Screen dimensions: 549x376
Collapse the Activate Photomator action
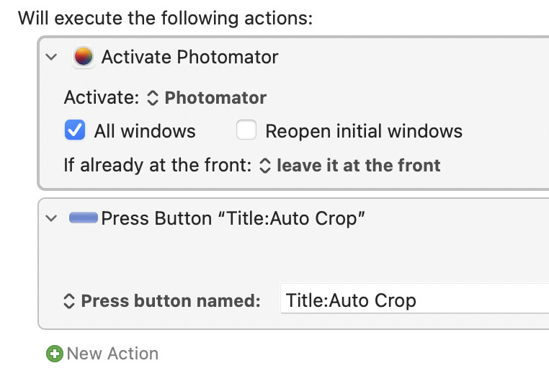click(51, 57)
